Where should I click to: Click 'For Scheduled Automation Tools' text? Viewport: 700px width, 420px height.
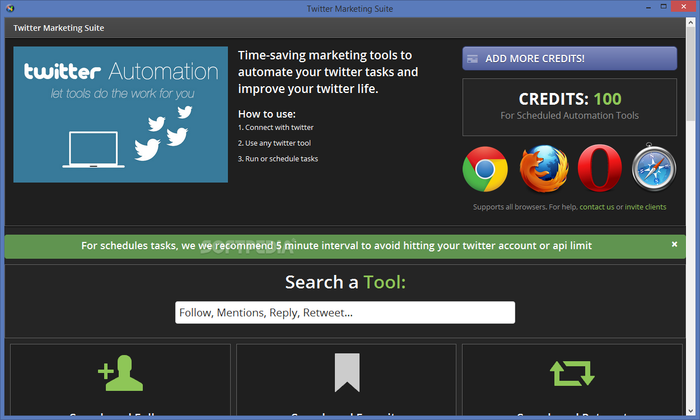click(x=570, y=115)
